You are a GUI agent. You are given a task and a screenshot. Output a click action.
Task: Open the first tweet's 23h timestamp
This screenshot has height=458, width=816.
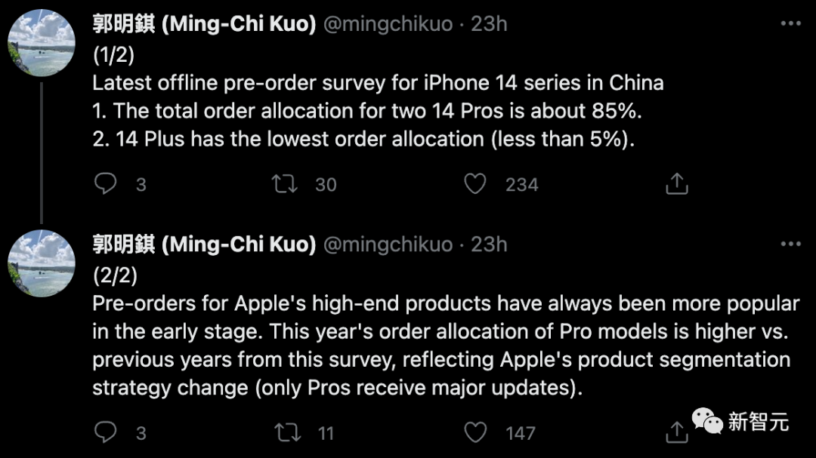[x=489, y=24]
